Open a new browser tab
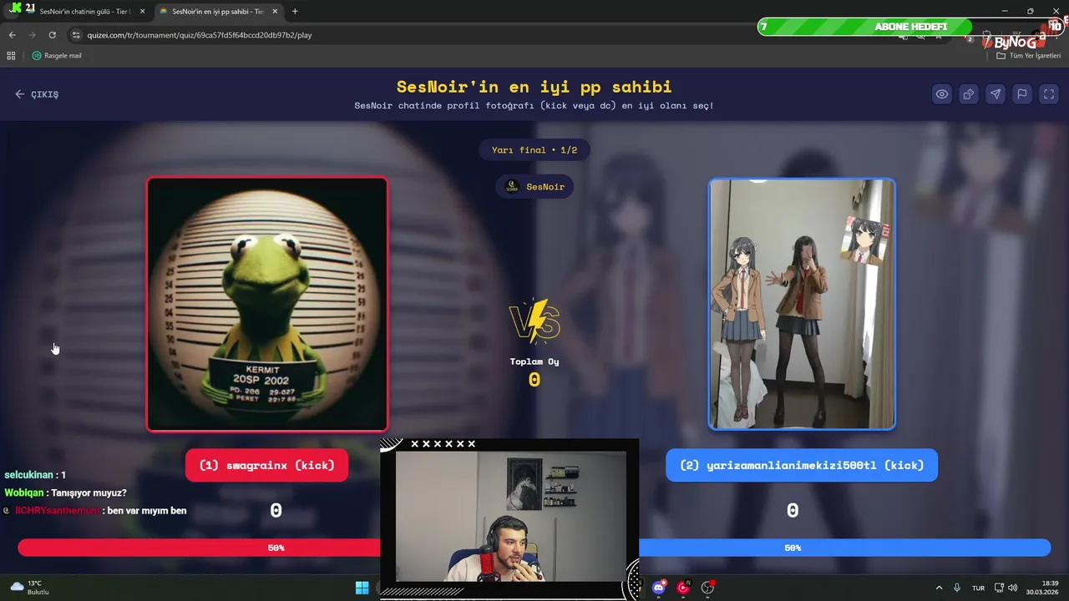This screenshot has height=601, width=1069. point(295,12)
